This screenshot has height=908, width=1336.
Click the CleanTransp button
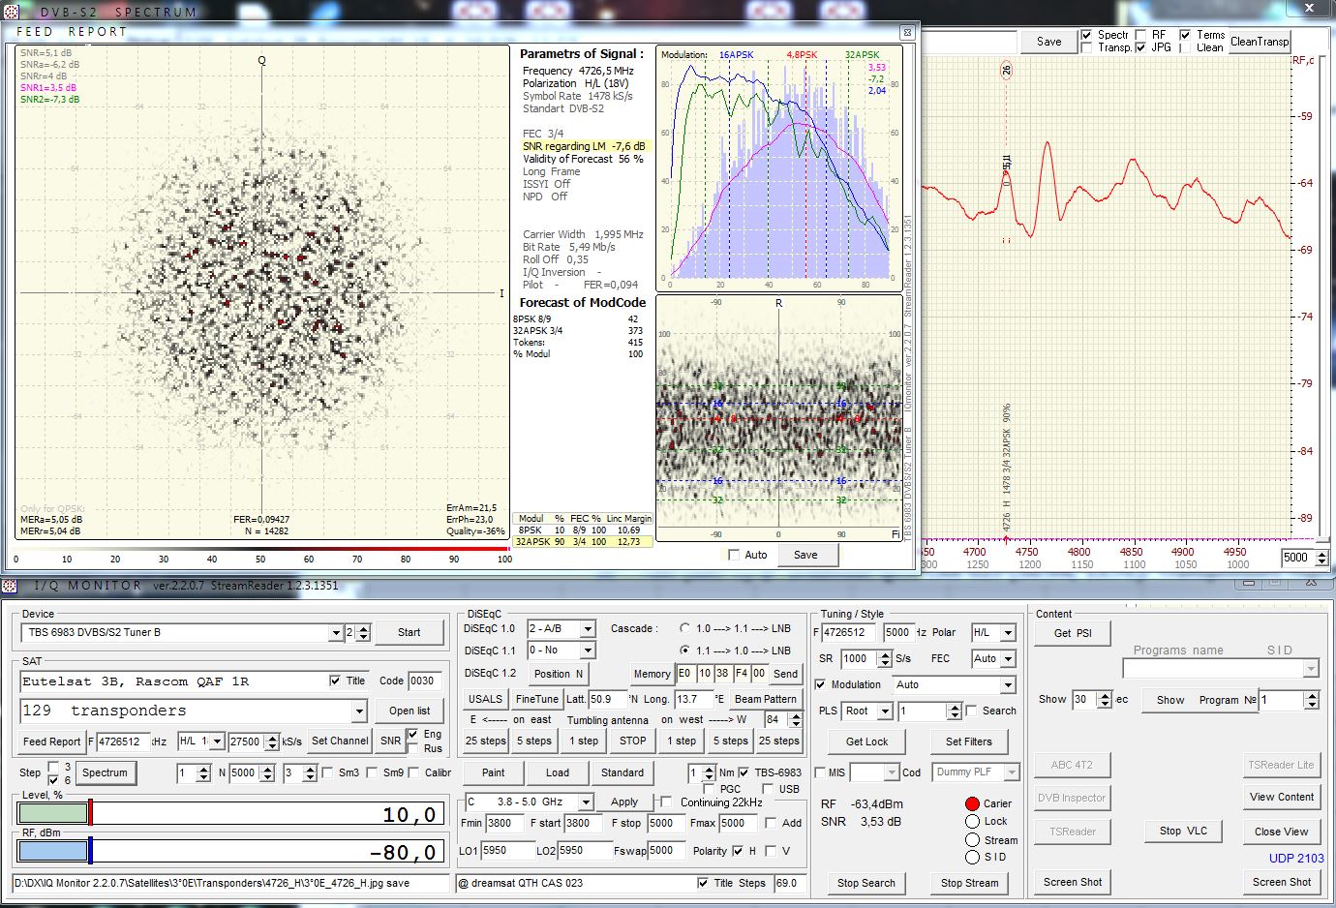(1260, 42)
